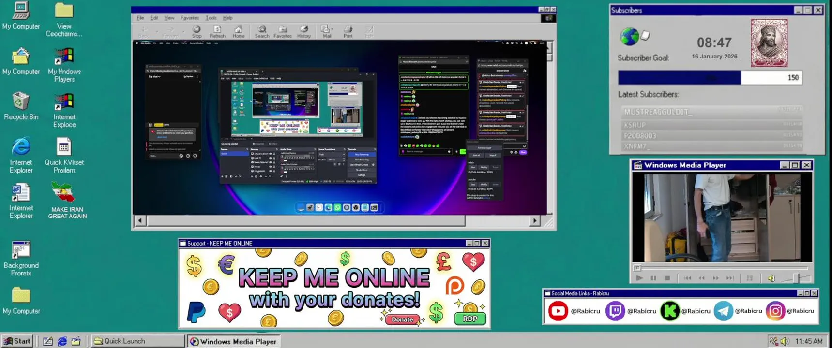Open the Internet Exploce desktop icon
Image resolution: width=832 pixels, height=348 pixels.
64,110
